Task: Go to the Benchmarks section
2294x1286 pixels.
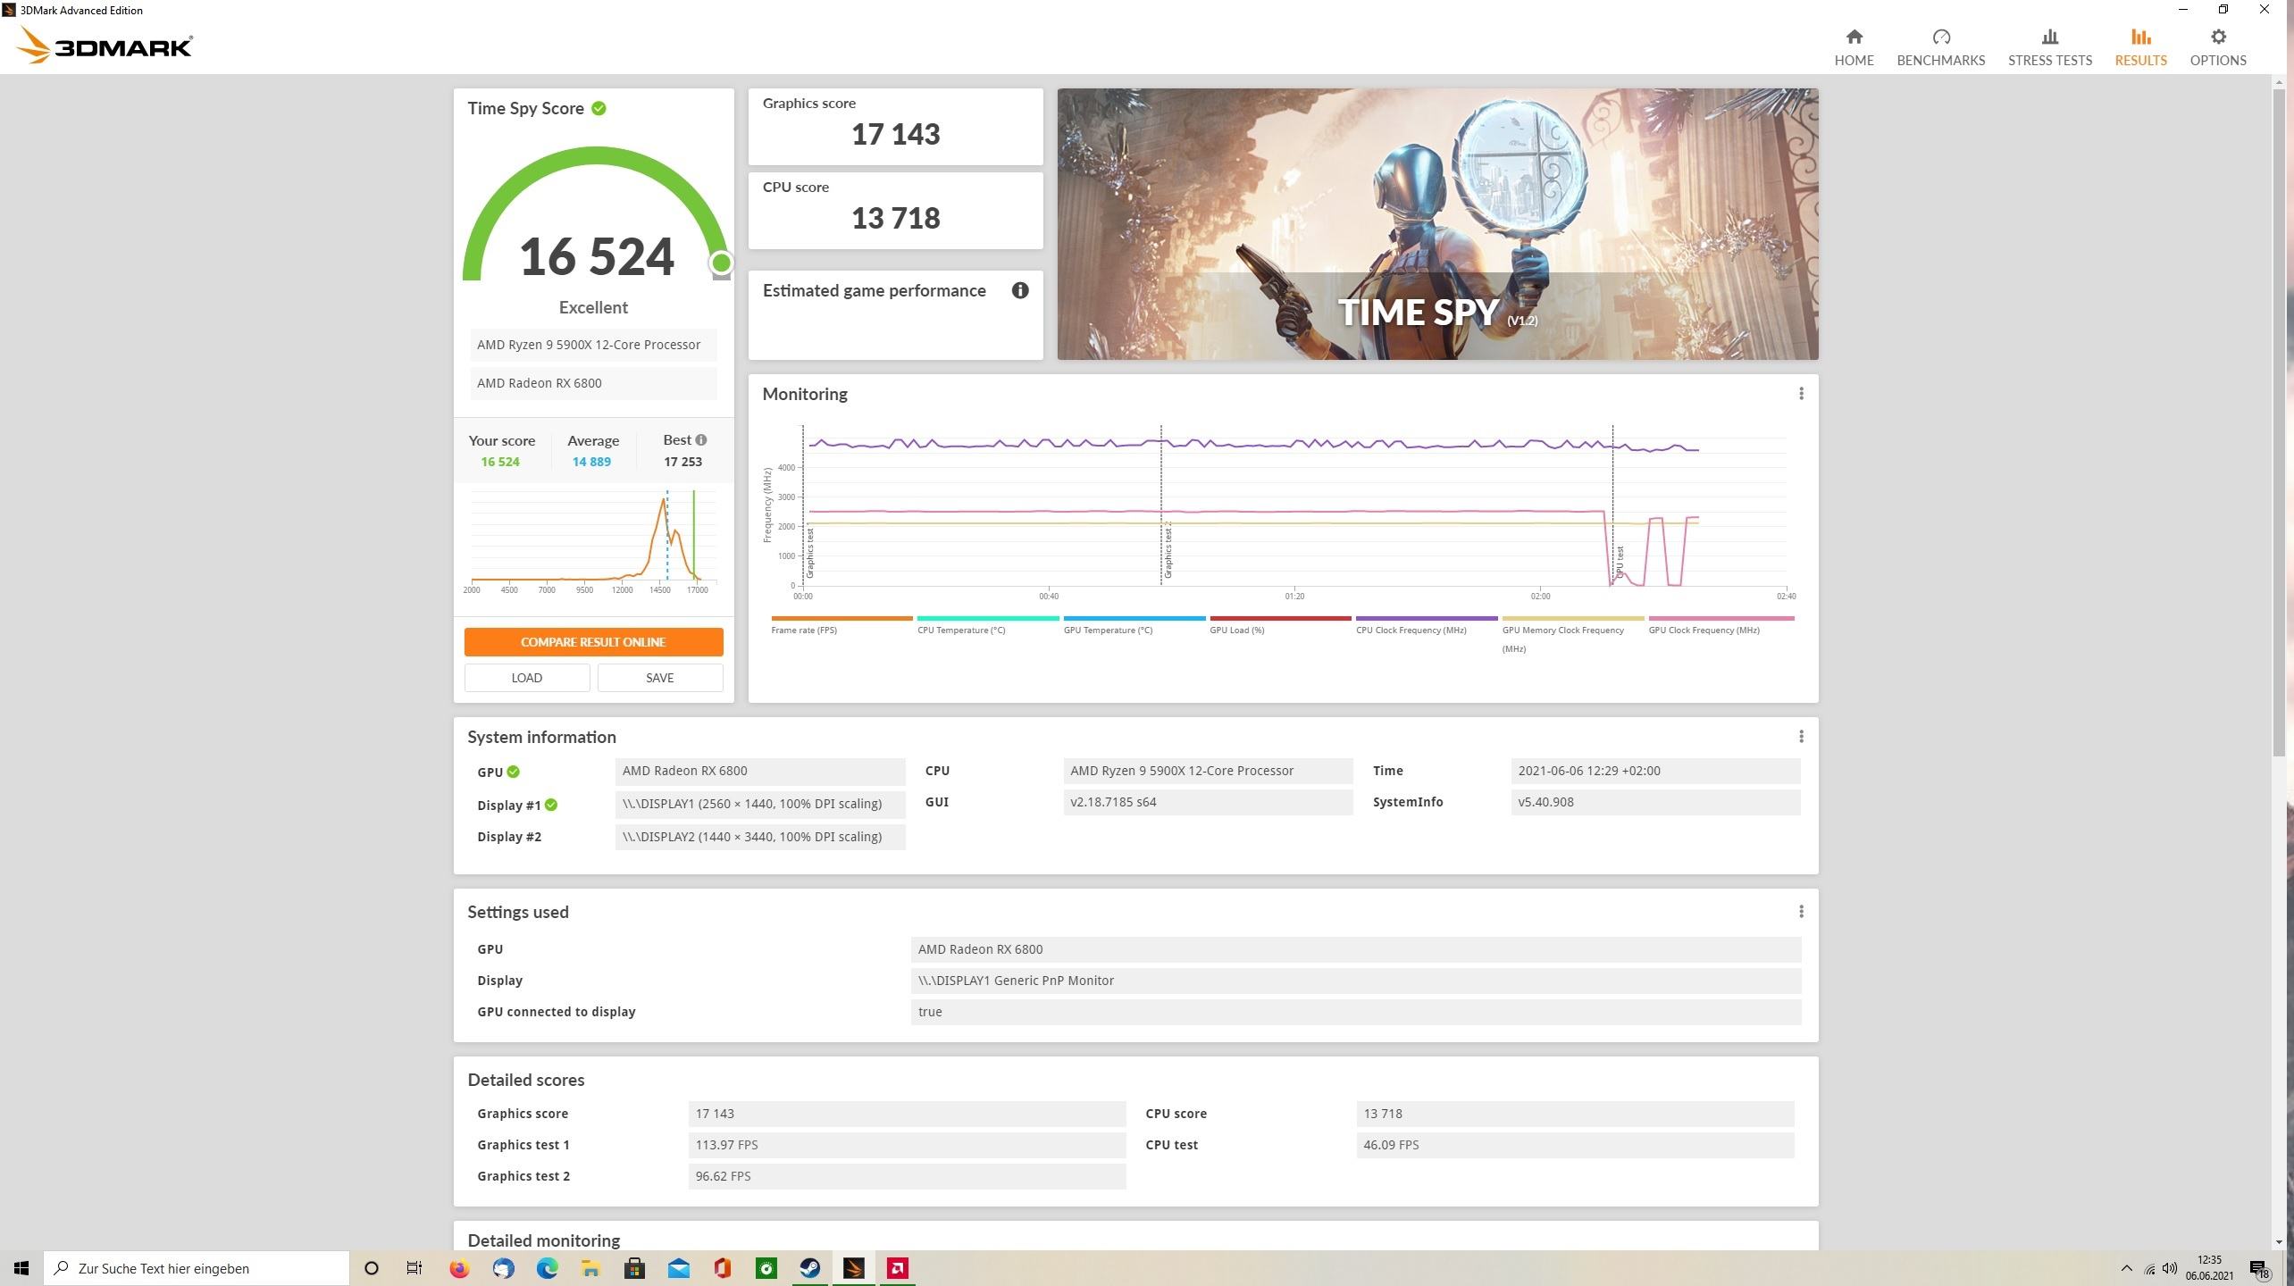Action: 1940,47
